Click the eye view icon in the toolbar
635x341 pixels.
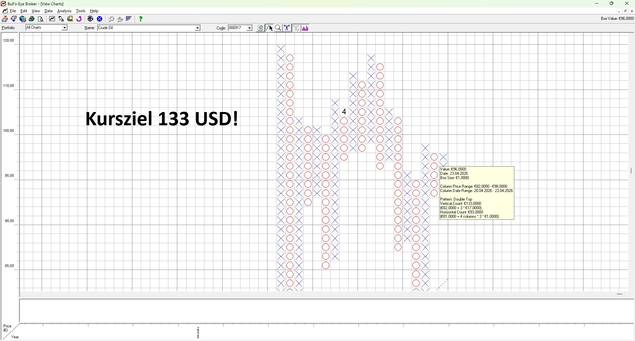[x=90, y=19]
